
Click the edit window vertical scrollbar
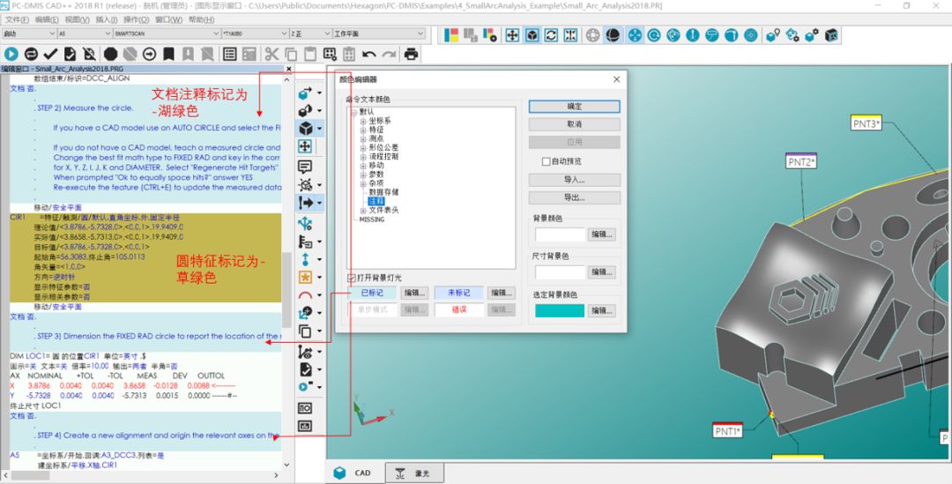click(287, 273)
